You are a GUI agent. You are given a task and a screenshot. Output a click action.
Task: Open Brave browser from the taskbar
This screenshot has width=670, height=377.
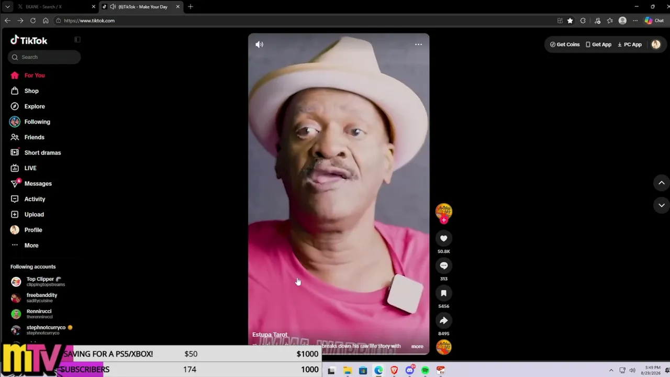pos(394,371)
